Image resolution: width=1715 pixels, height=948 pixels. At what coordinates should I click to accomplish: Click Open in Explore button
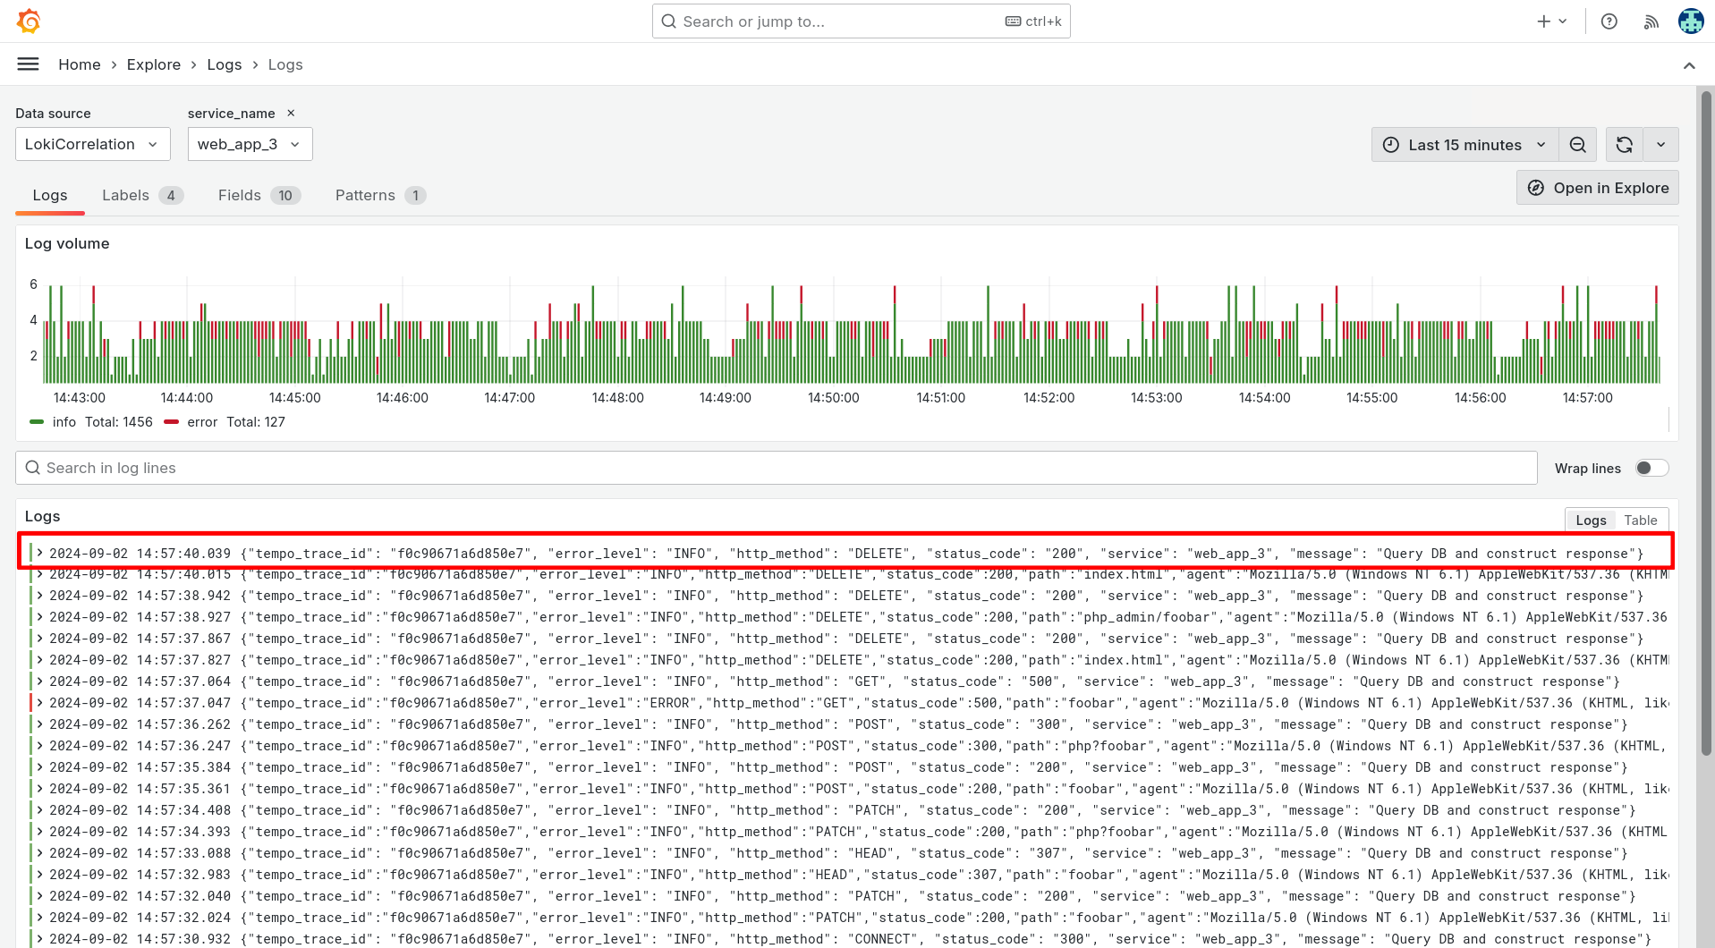[x=1597, y=188]
